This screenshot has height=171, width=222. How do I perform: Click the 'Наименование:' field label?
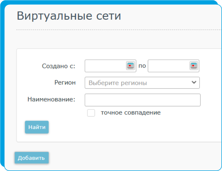[x=51, y=99]
